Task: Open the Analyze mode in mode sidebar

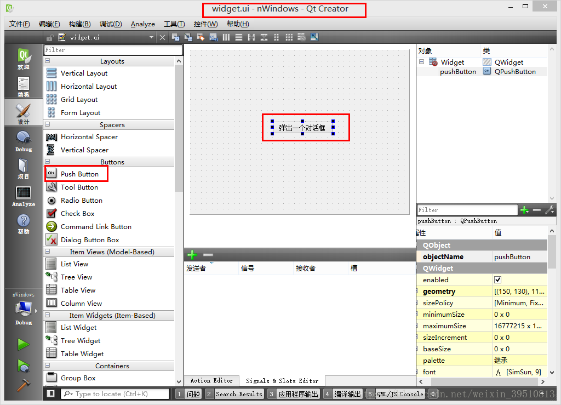Action: [x=24, y=196]
